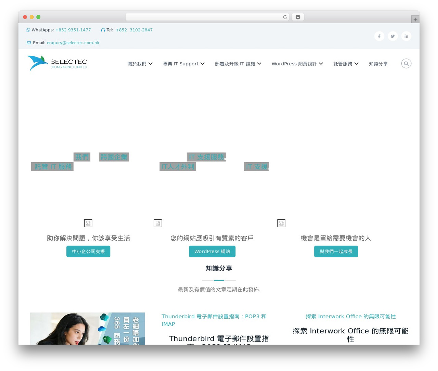Add a new browser tab
The image size is (438, 371).
click(415, 20)
